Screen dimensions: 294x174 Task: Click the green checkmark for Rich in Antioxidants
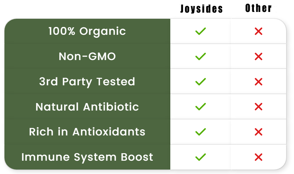[x=200, y=132]
